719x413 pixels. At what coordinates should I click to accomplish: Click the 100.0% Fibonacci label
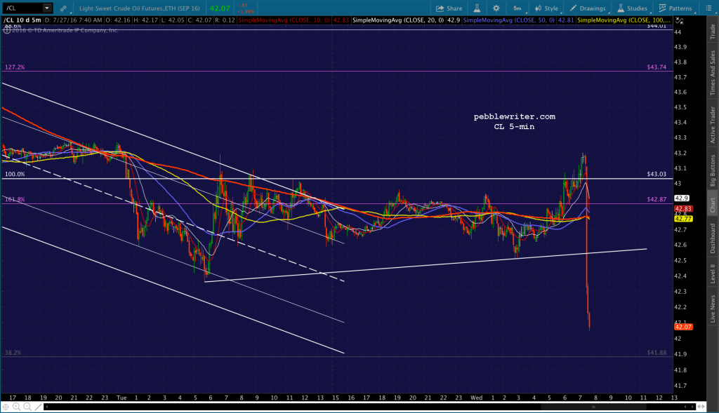pos(15,174)
